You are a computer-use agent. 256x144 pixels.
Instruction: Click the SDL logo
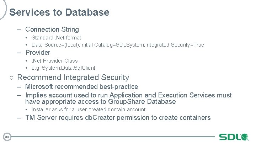(x=233, y=137)
